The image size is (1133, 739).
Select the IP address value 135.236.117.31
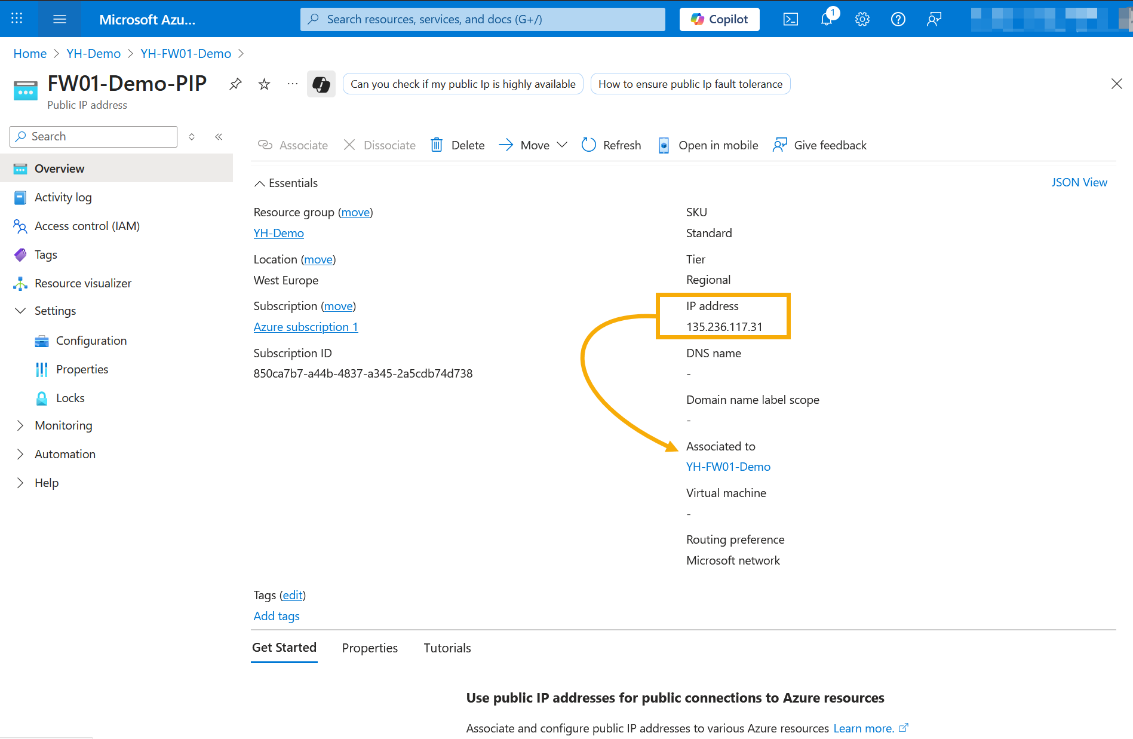(724, 327)
